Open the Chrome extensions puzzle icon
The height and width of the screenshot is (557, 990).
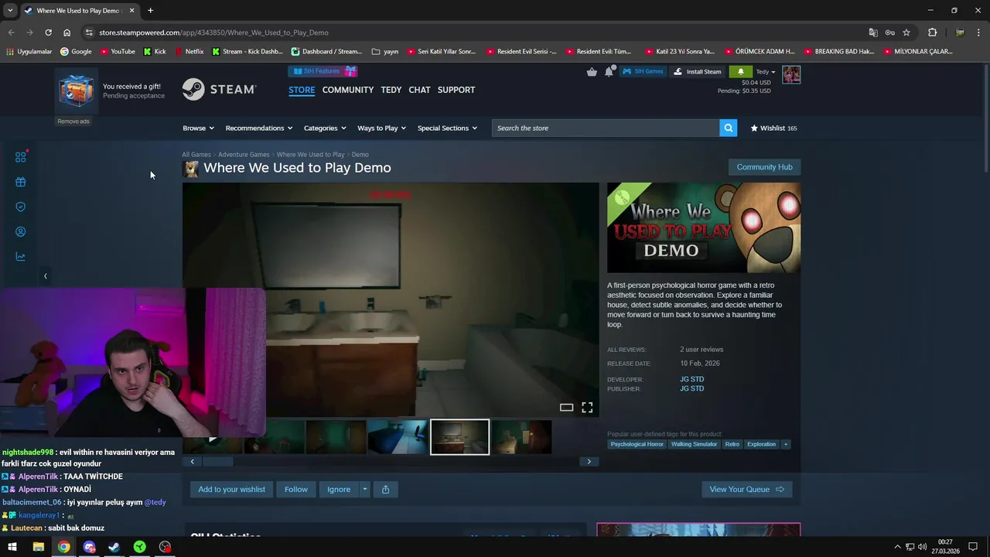pyautogui.click(x=932, y=32)
